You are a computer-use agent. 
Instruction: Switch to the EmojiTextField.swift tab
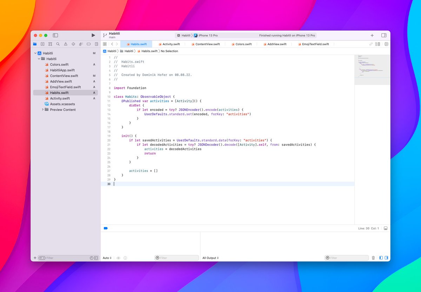[x=315, y=44]
